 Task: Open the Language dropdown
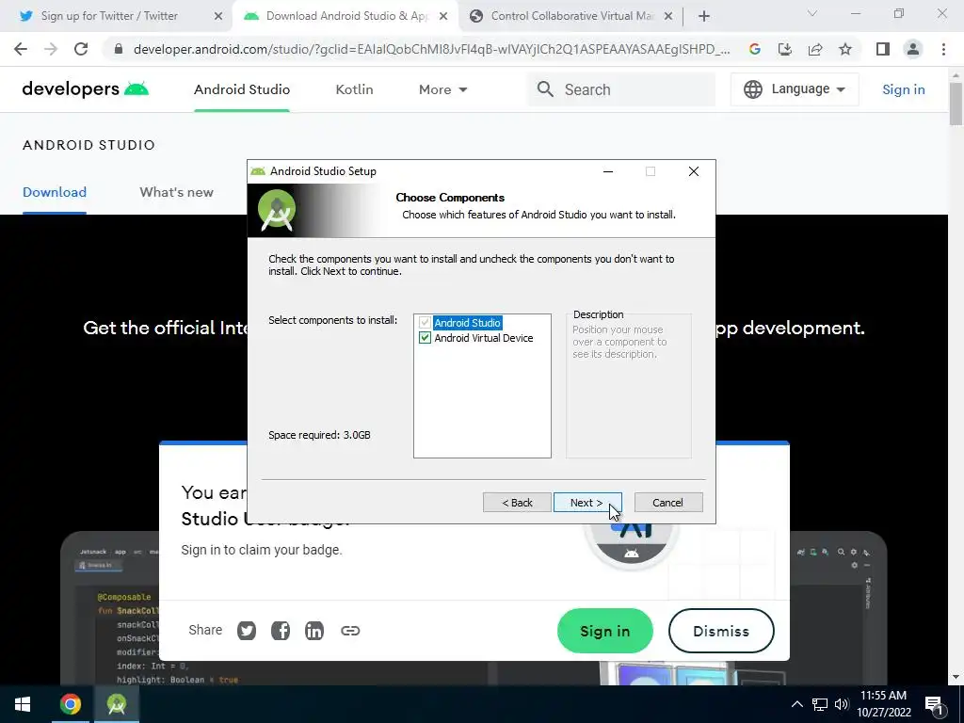[795, 89]
